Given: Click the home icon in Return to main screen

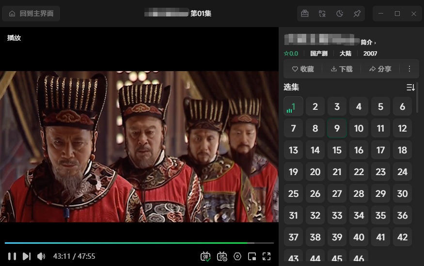Looking at the screenshot, I should [x=12, y=14].
